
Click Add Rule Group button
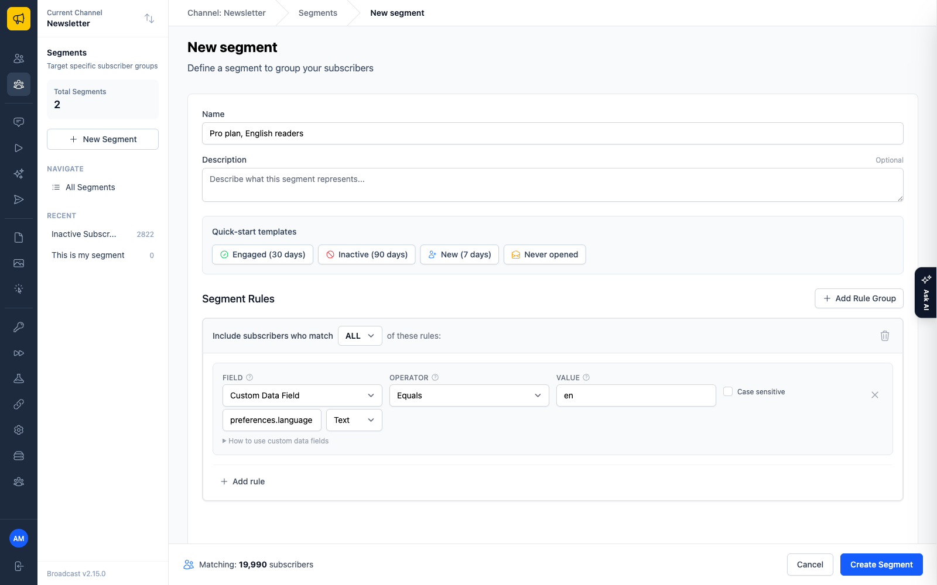(859, 298)
